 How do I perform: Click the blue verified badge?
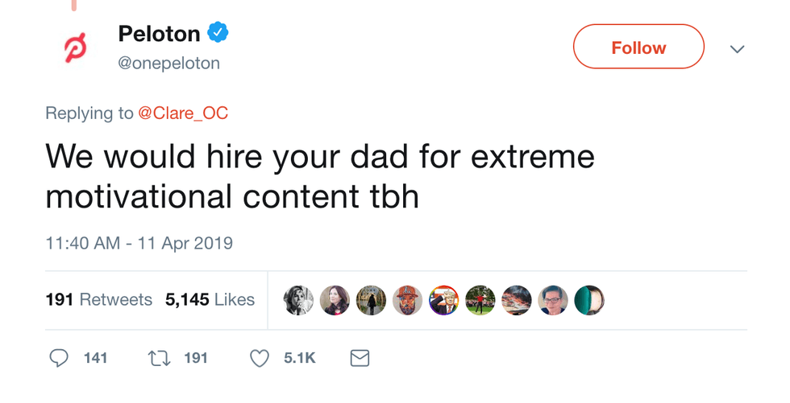click(218, 33)
